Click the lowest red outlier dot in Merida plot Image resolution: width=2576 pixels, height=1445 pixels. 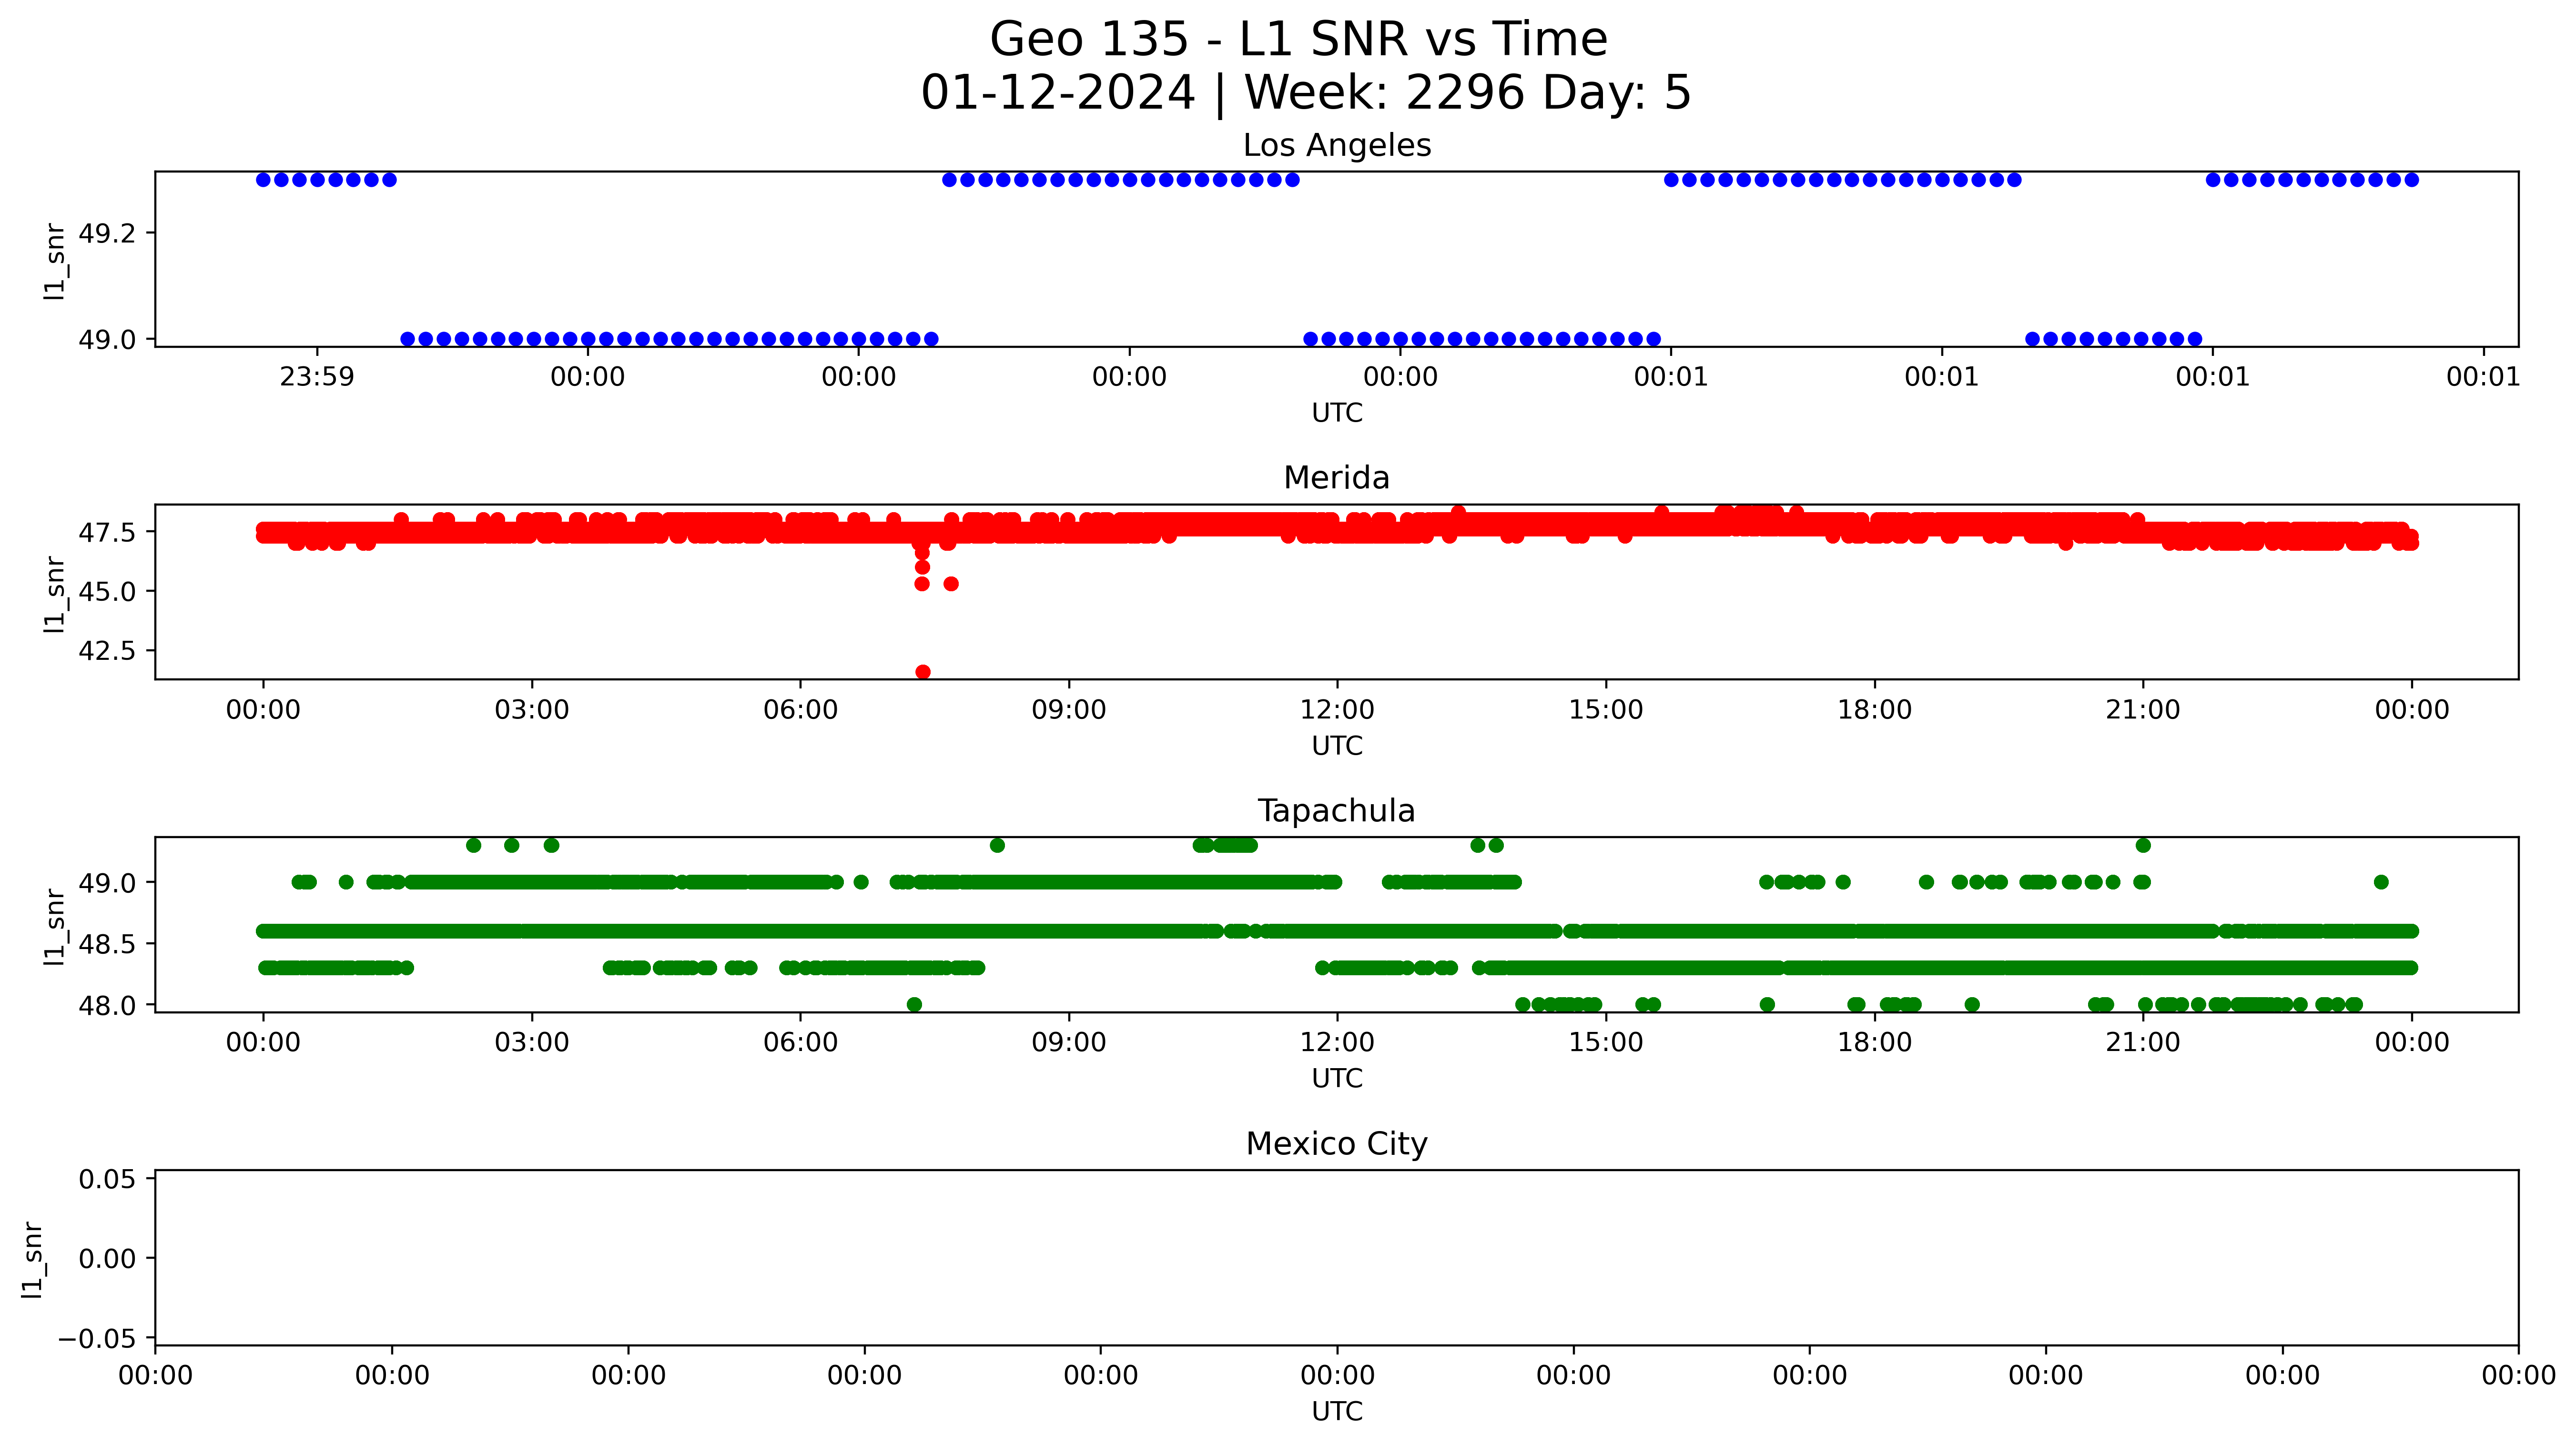coord(923,672)
